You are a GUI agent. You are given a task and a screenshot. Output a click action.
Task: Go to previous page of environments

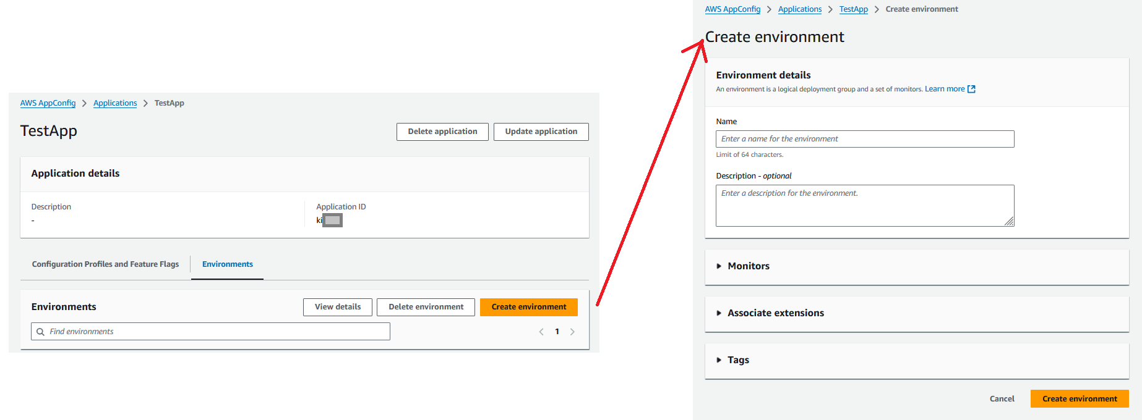(x=541, y=332)
